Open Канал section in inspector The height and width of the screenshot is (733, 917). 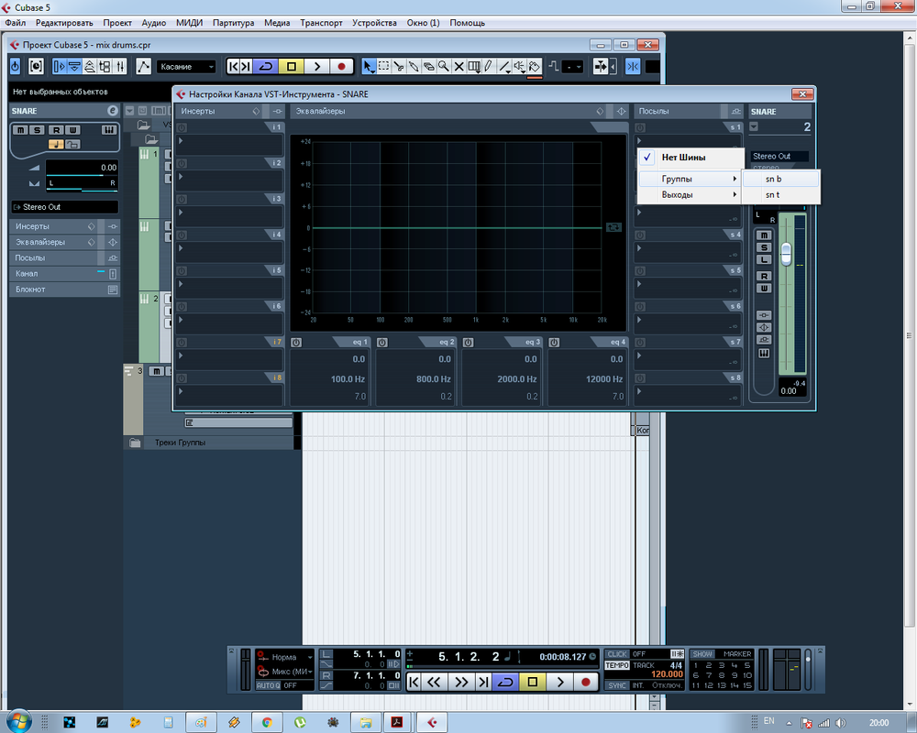click(x=64, y=274)
